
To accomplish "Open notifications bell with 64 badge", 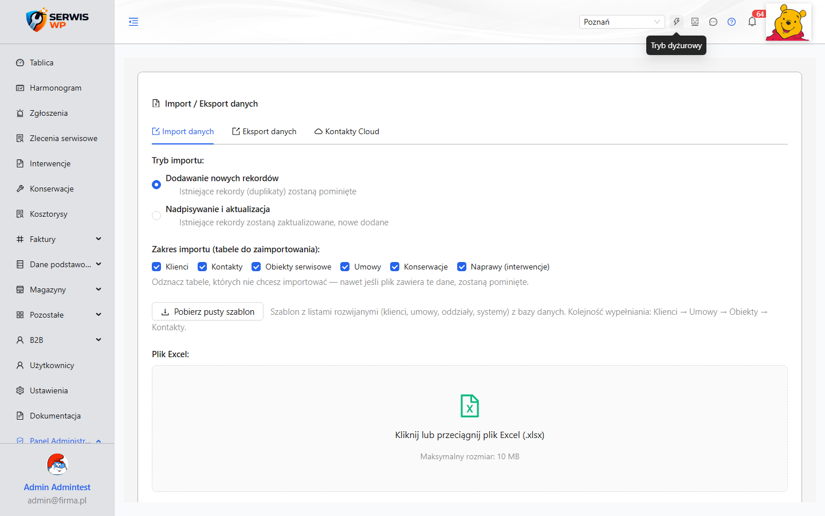I will pyautogui.click(x=752, y=22).
